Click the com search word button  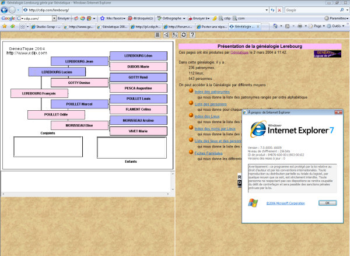click(x=239, y=18)
